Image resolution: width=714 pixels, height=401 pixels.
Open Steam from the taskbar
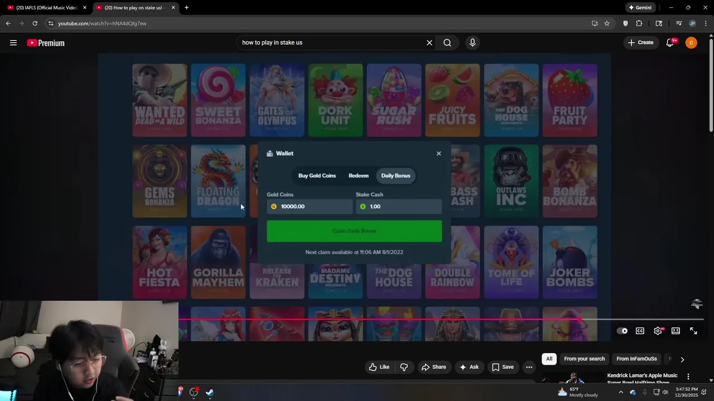pos(209,392)
